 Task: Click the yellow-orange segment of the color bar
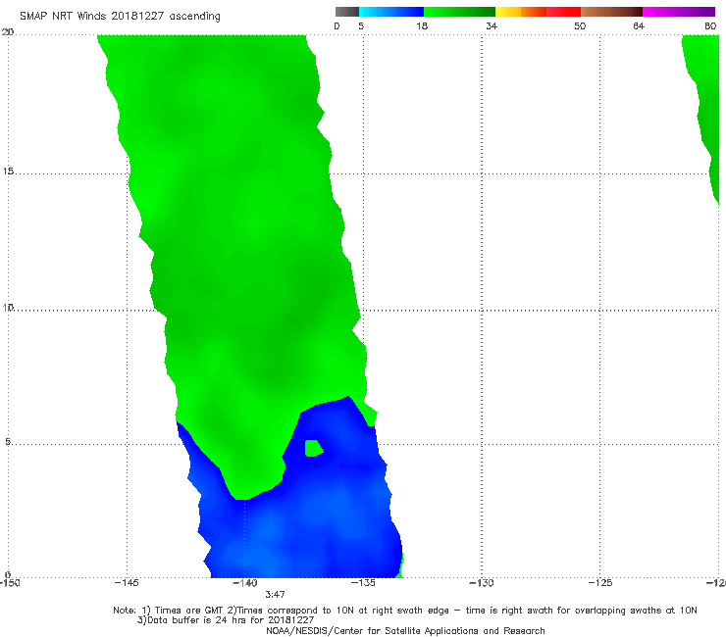pos(520,12)
